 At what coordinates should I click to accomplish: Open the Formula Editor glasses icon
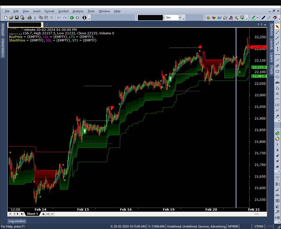click(x=220, y=18)
